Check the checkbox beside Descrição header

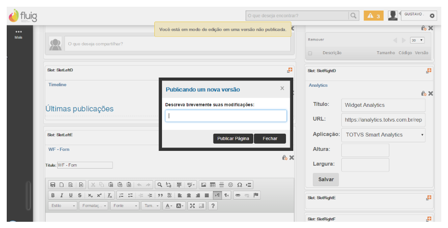[310, 53]
